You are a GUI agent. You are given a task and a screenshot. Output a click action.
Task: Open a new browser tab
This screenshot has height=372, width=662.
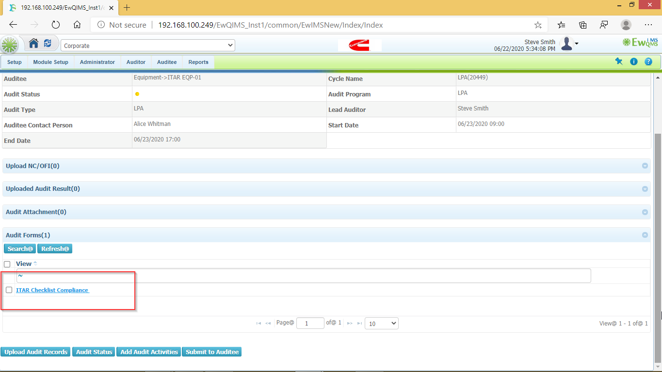[x=127, y=7]
